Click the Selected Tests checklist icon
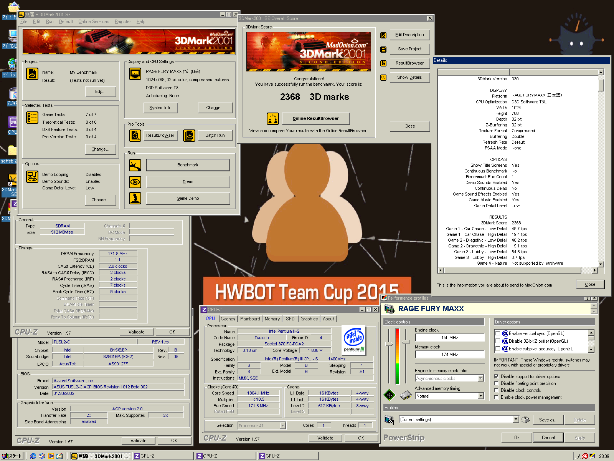Viewport: 614px width, 461px height. coord(32,118)
